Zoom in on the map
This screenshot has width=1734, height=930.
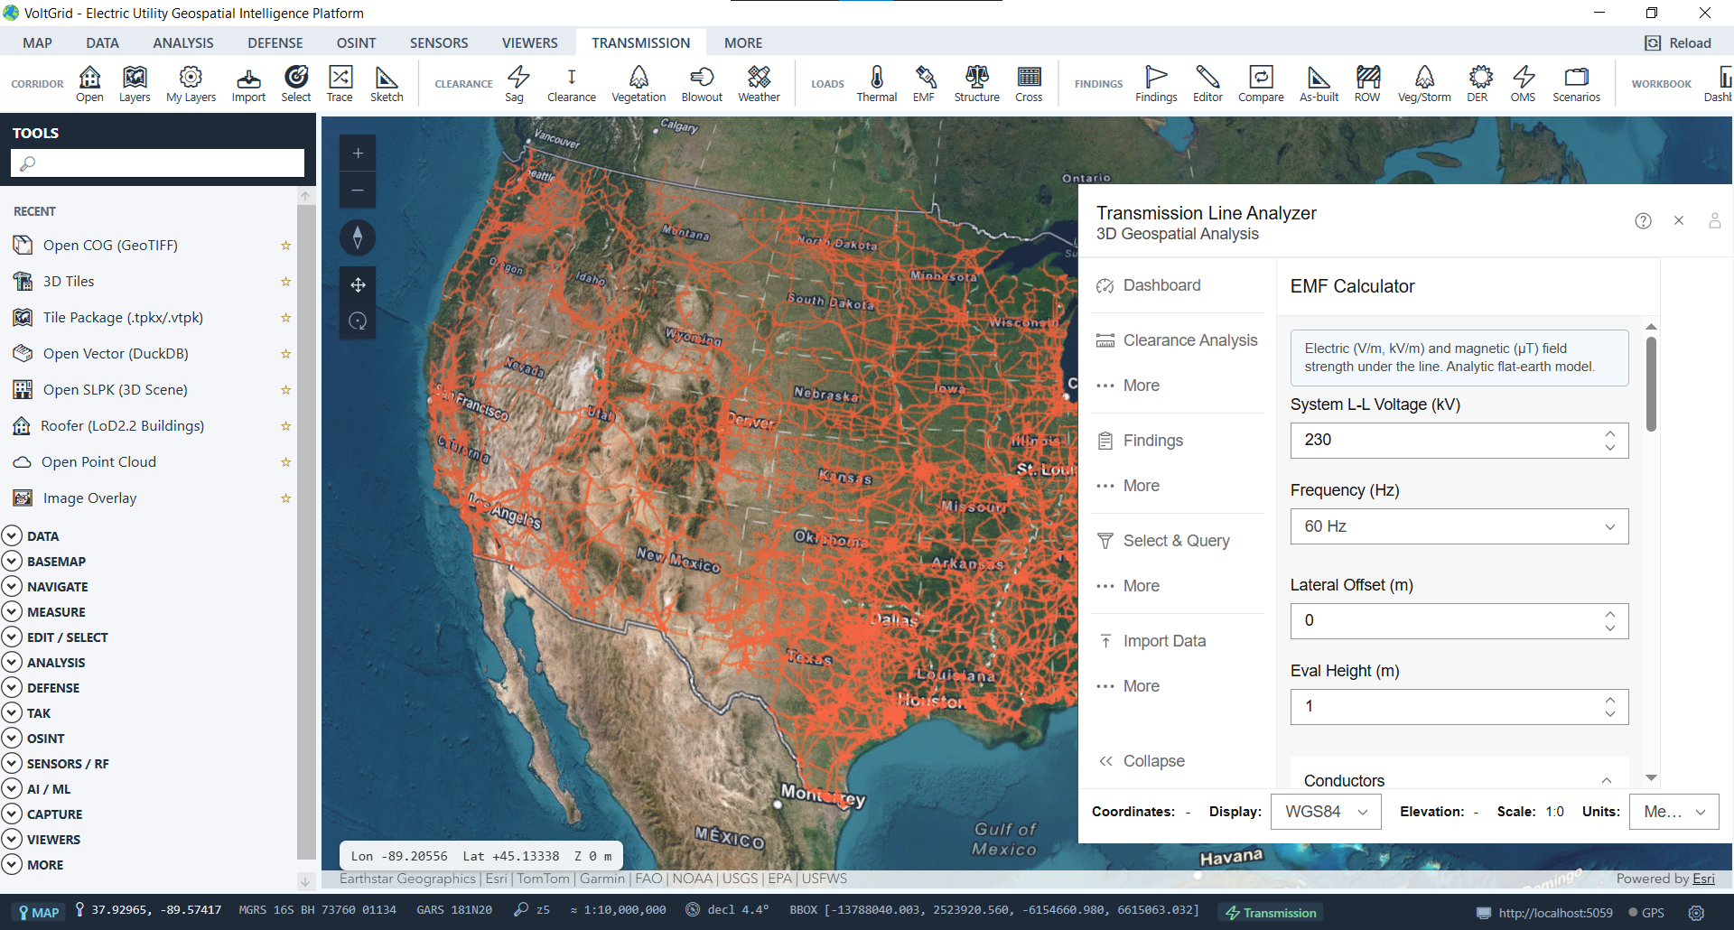(358, 153)
